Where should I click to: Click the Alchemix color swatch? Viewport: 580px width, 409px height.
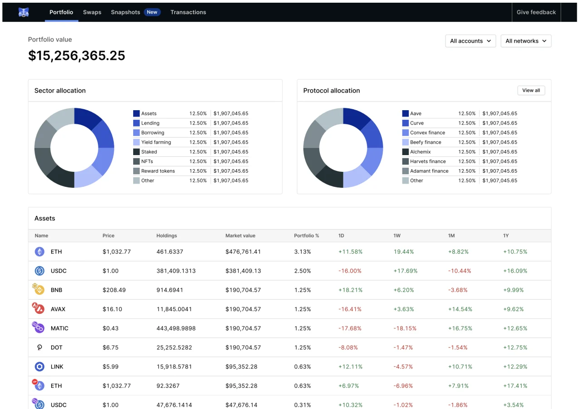[406, 152]
